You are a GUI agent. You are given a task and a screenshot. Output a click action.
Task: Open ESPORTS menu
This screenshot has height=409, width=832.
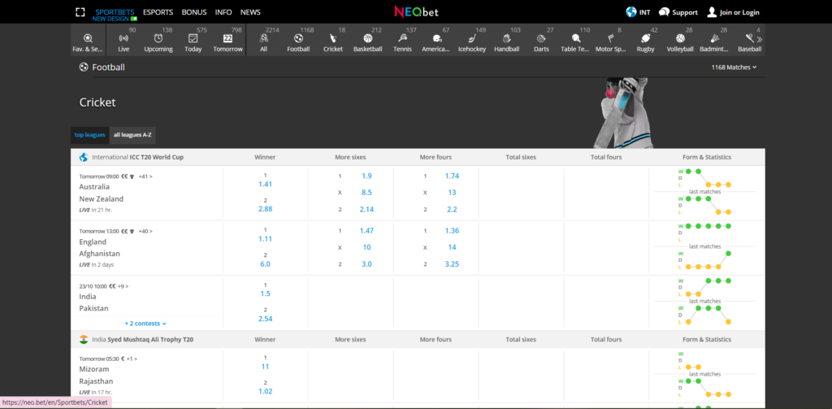(158, 12)
